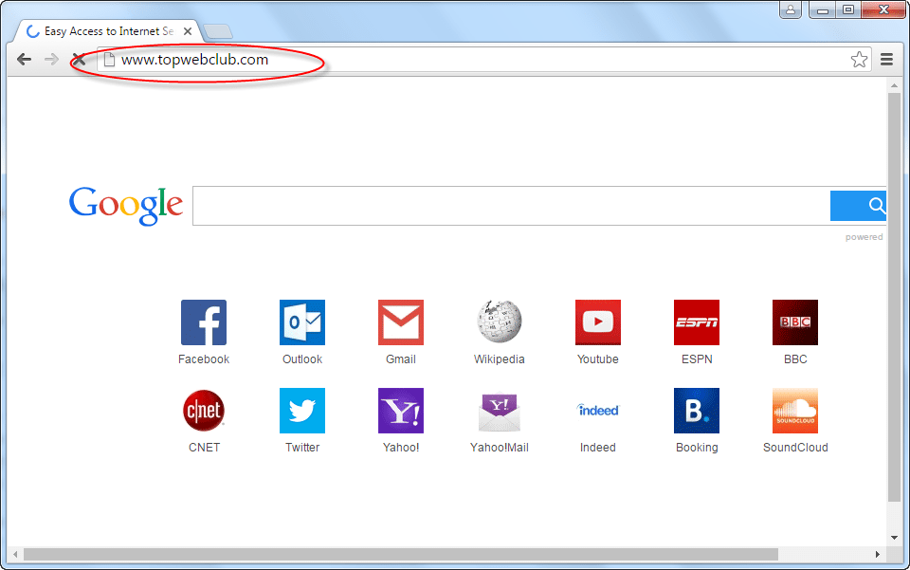This screenshot has height=570, width=910.
Task: Click the vertical scrollbar thumb
Action: coord(894,297)
